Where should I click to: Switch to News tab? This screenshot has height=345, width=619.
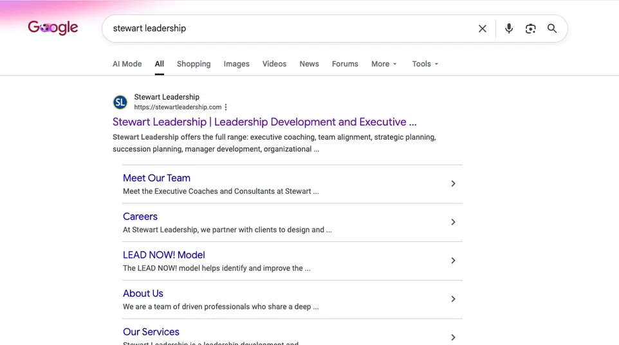309,64
